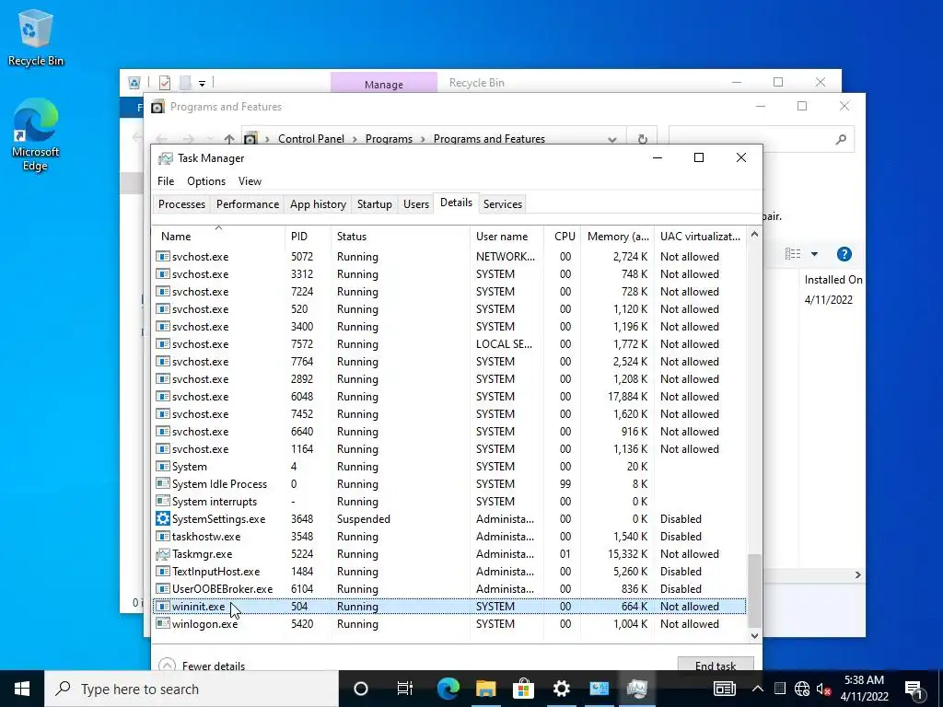The width and height of the screenshot is (943, 707).
Task: Open the File menu in Task Manager
Action: click(x=166, y=181)
